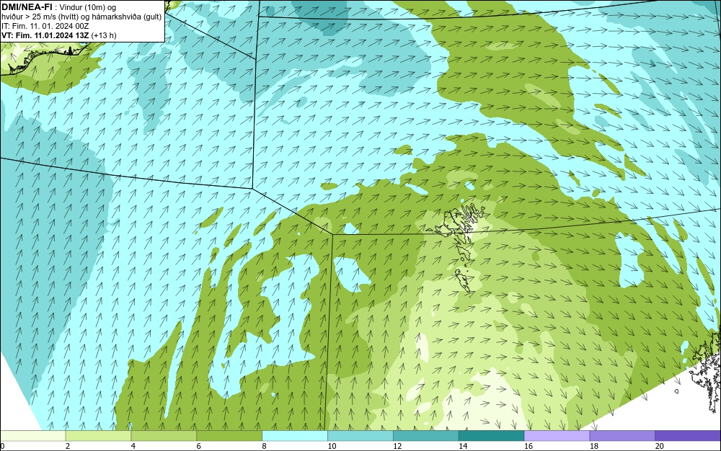Click the medium teal 12–14 m/s legend swatch

pos(426,435)
